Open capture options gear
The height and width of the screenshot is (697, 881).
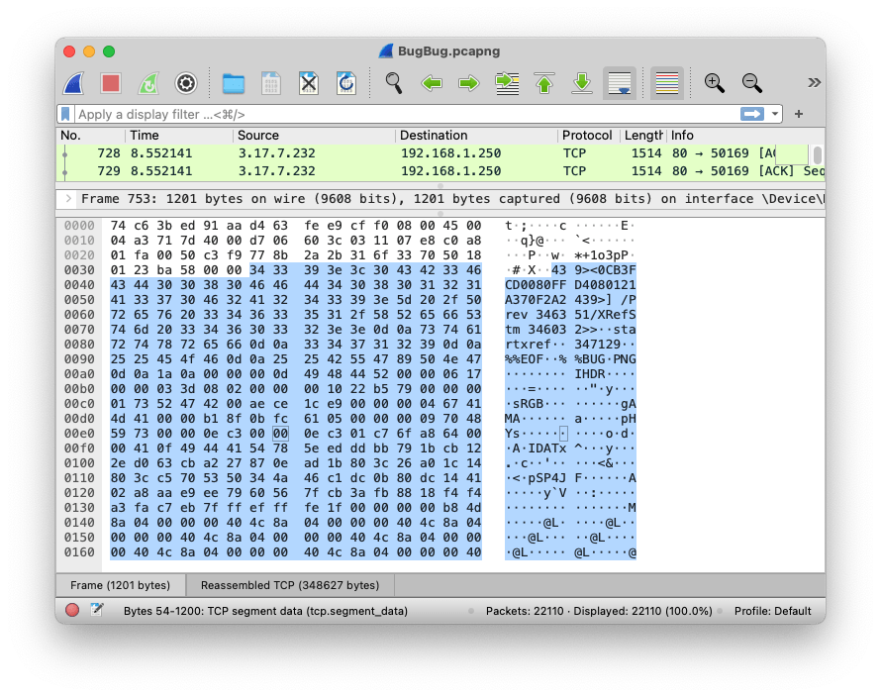pos(186,84)
